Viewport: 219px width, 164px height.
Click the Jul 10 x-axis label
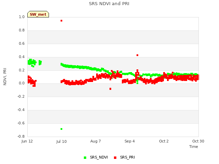coord(62,141)
